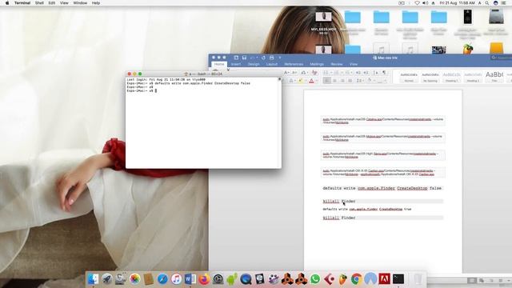Open Safari from the Dock

(162, 279)
